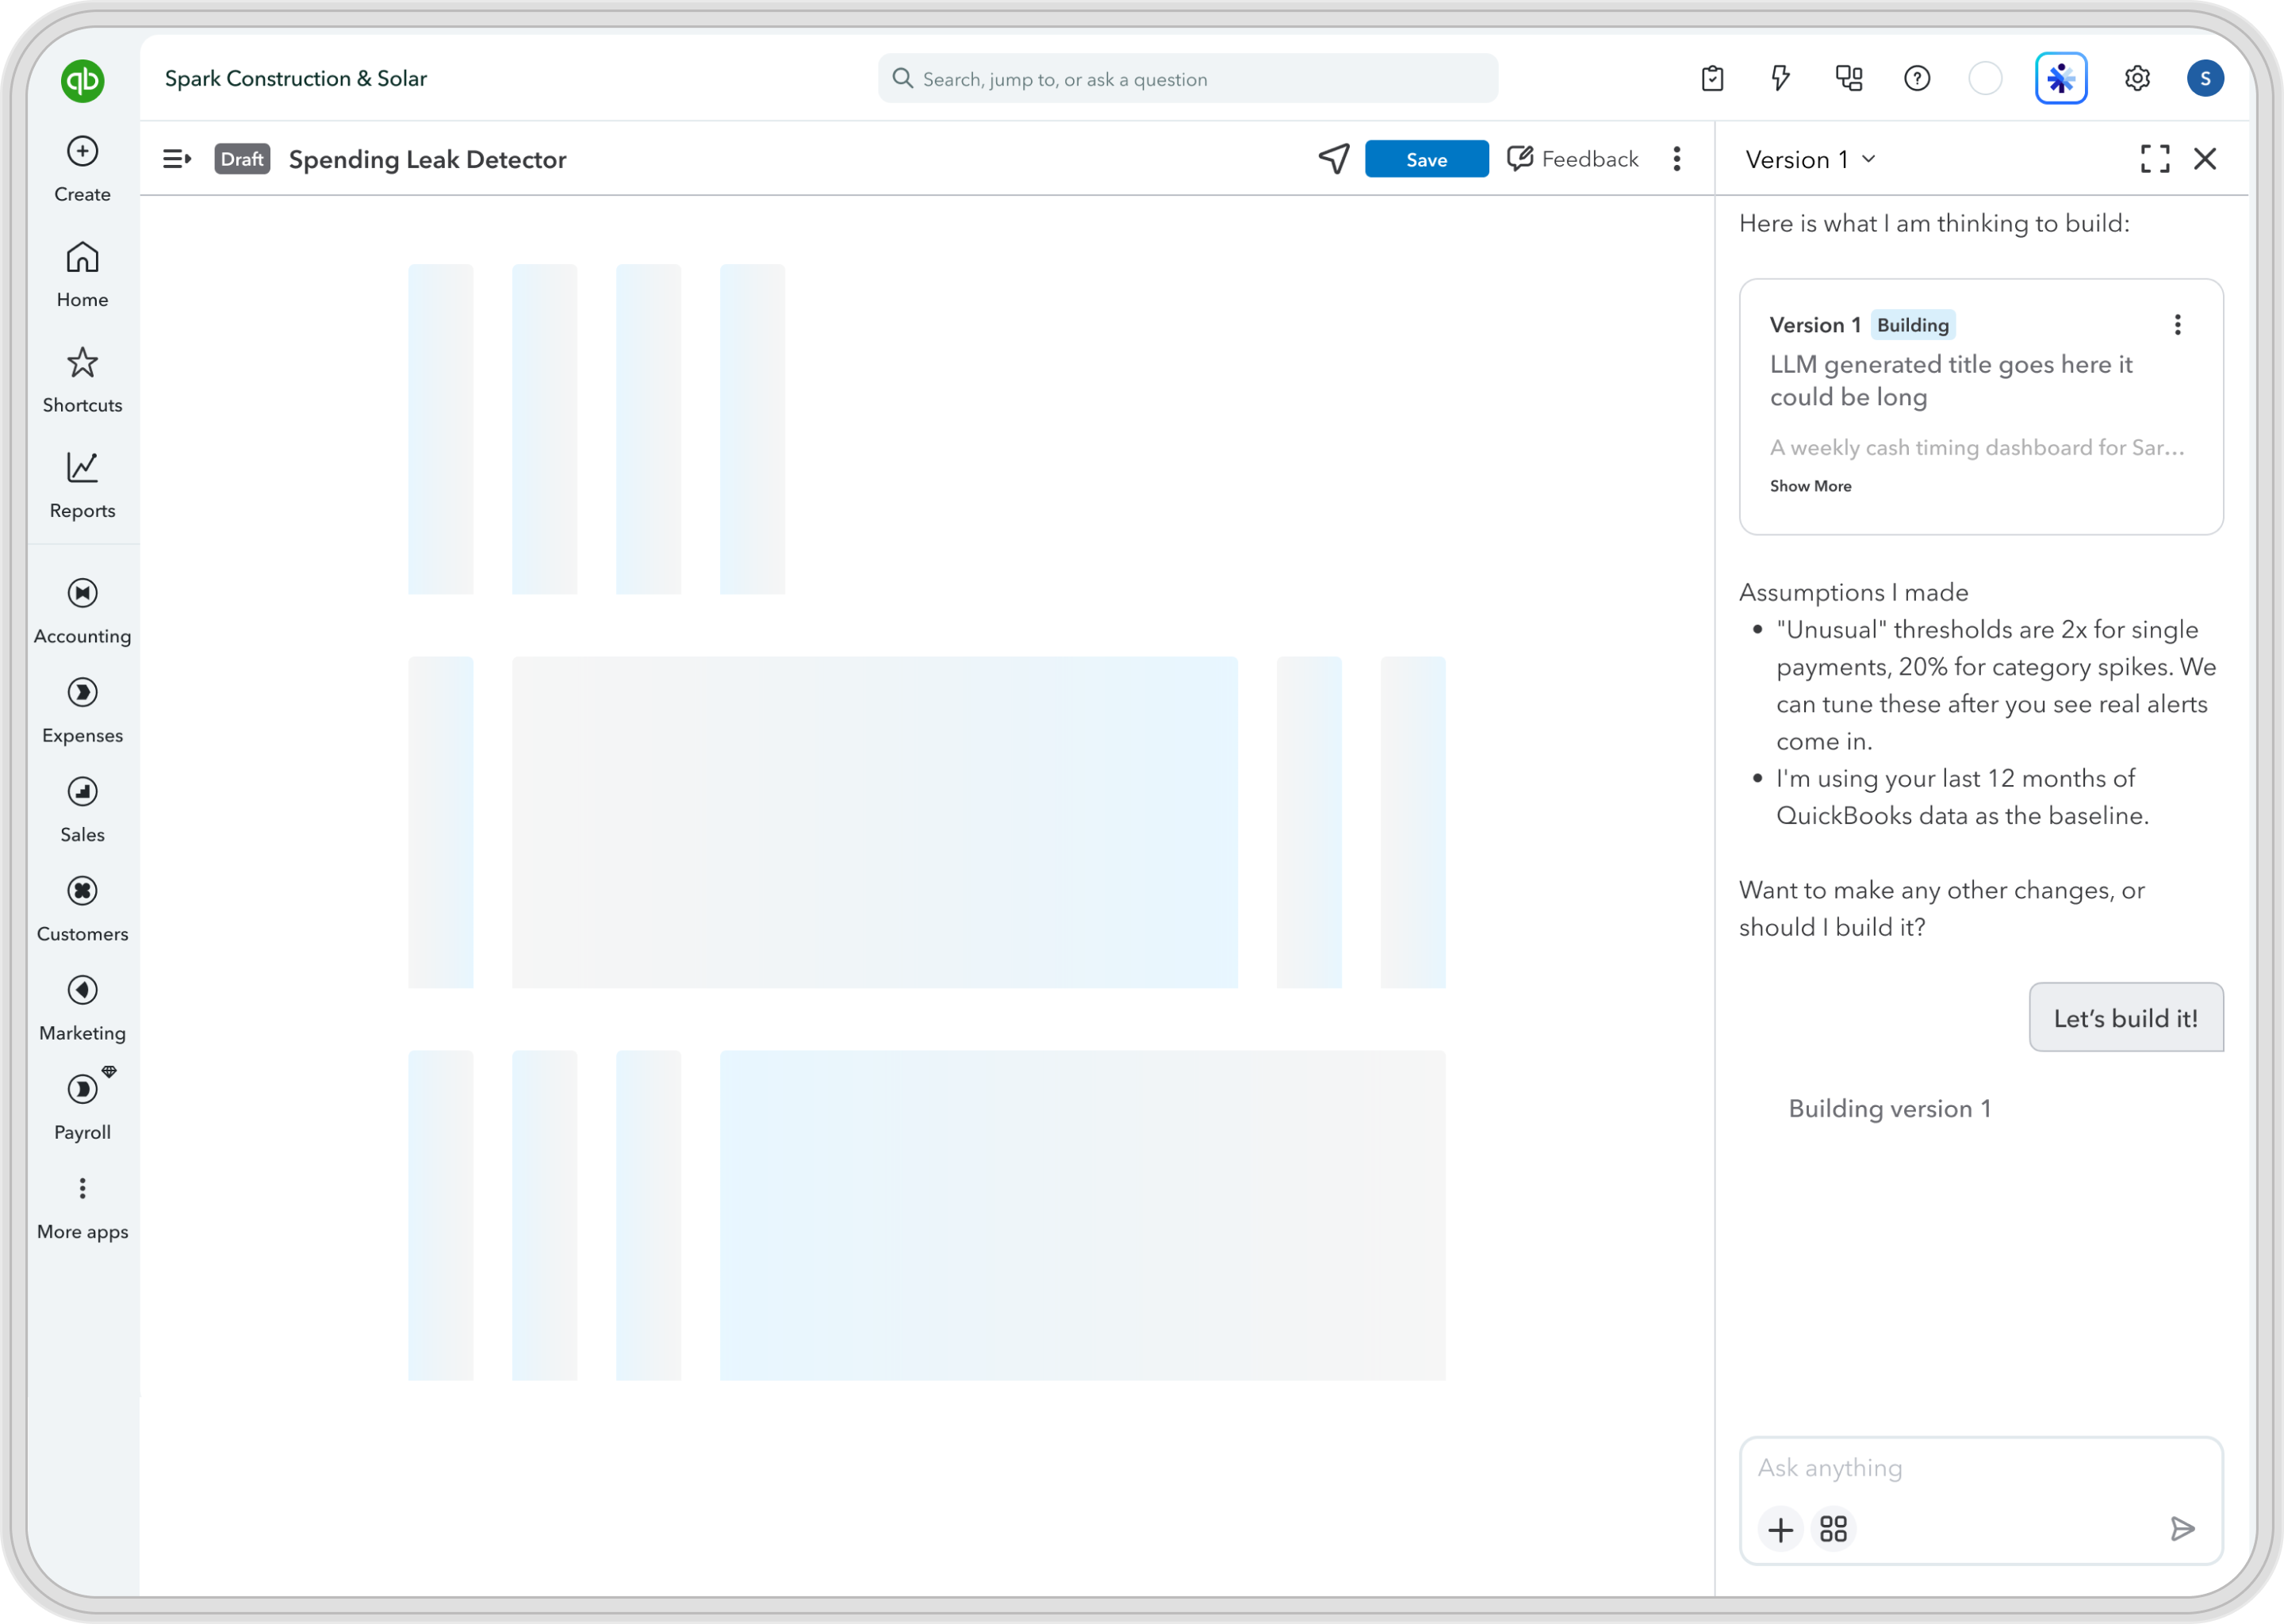Image resolution: width=2284 pixels, height=1624 pixels.
Task: Open Feedback
Action: coord(1573,159)
